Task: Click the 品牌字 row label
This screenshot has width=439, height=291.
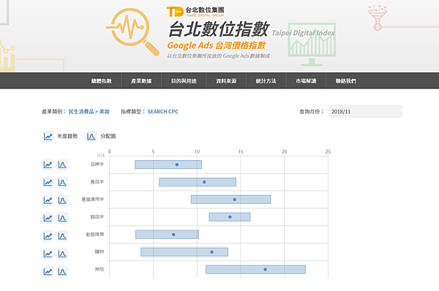Action: 97,165
